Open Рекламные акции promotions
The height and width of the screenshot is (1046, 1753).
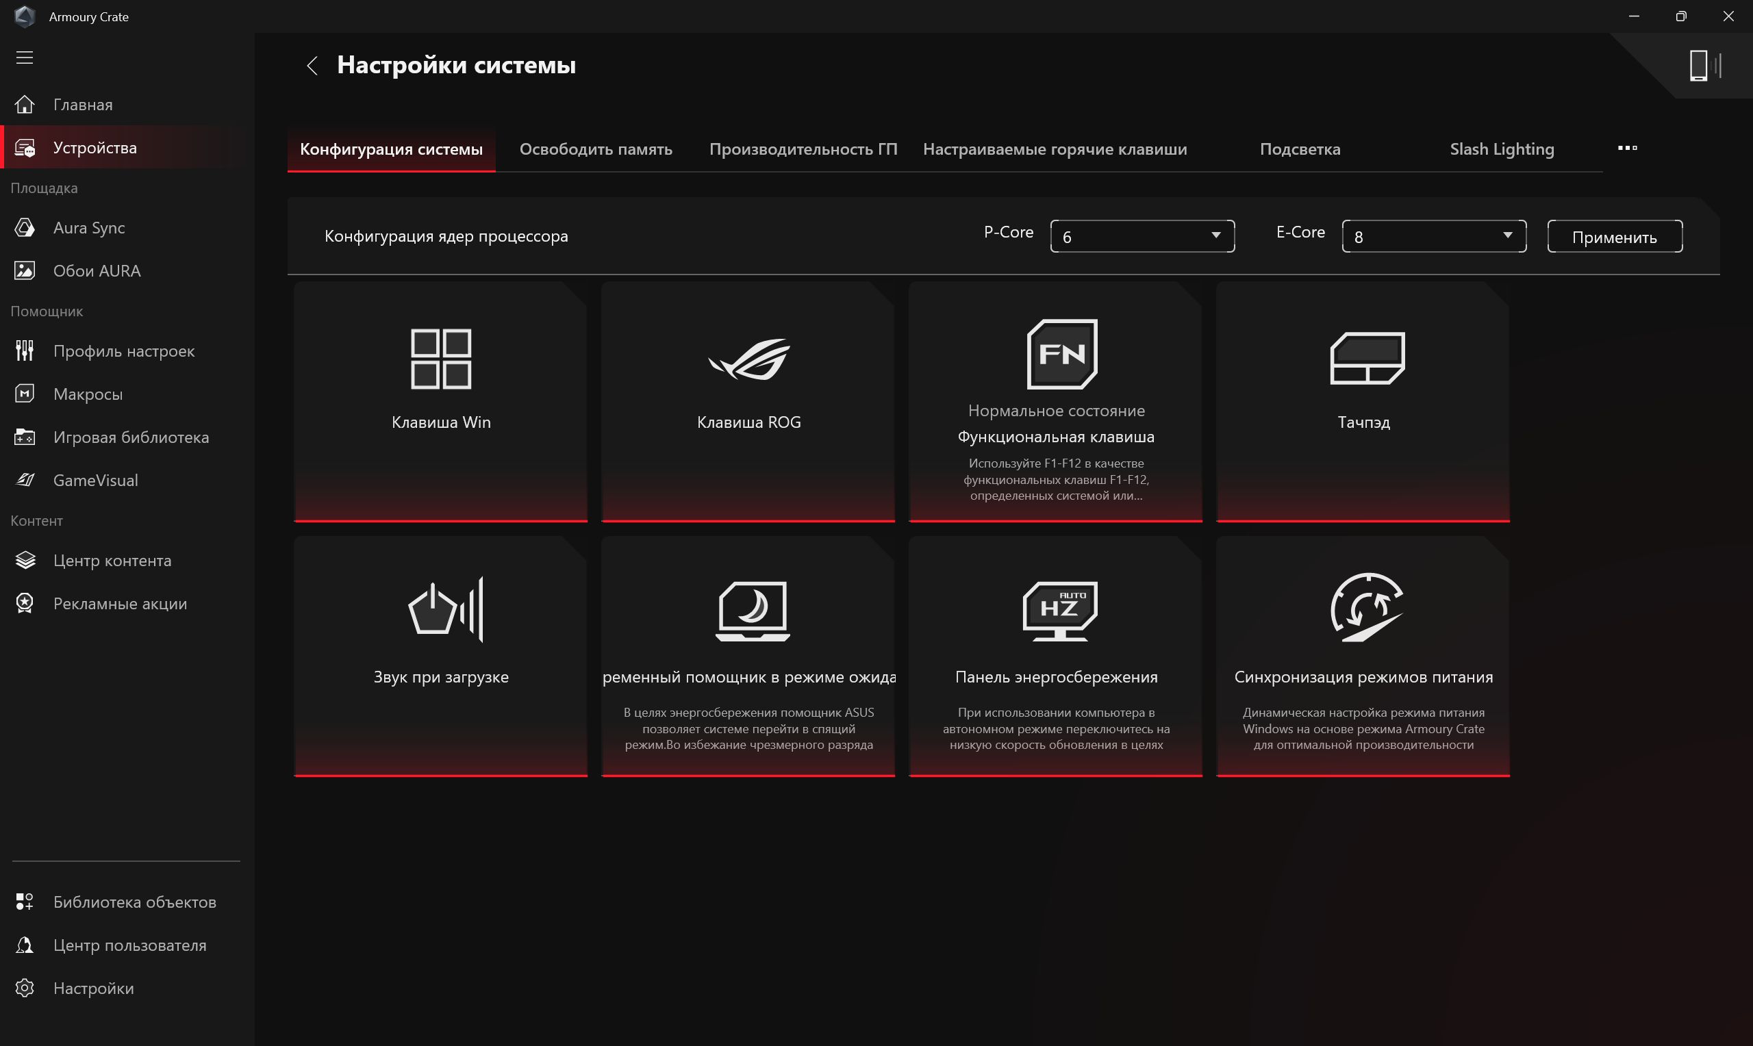coord(127,603)
